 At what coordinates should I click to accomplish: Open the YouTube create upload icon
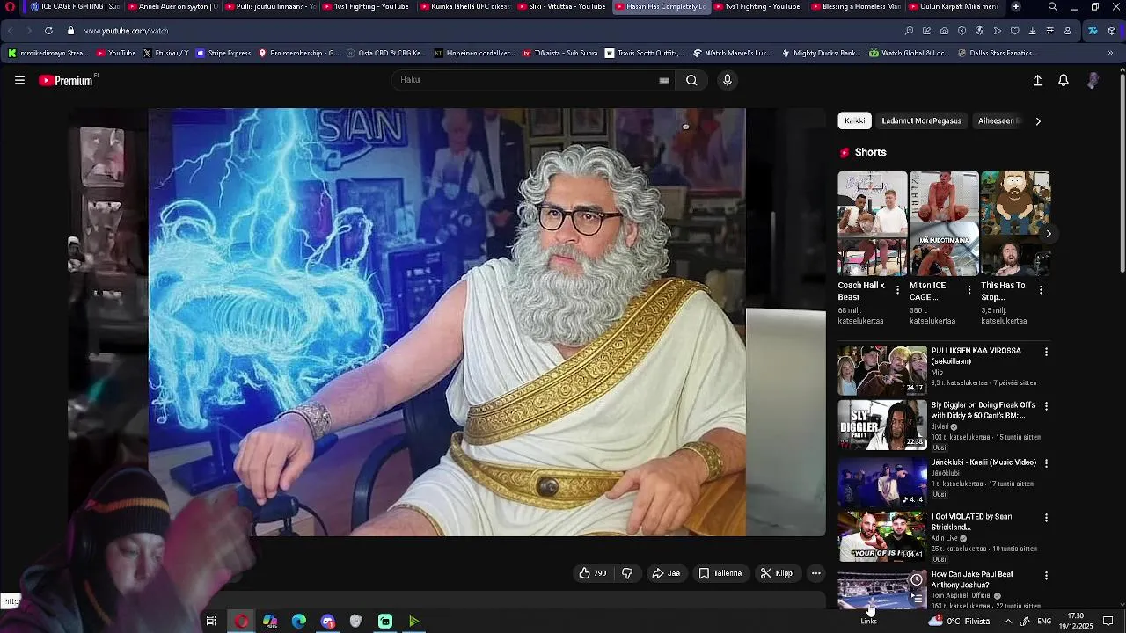click(x=1037, y=80)
